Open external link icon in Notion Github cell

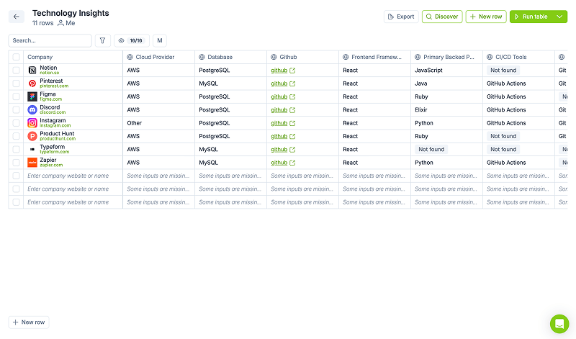(292, 71)
